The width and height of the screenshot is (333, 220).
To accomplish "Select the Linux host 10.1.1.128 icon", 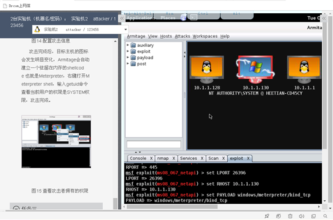I will click(207, 70).
